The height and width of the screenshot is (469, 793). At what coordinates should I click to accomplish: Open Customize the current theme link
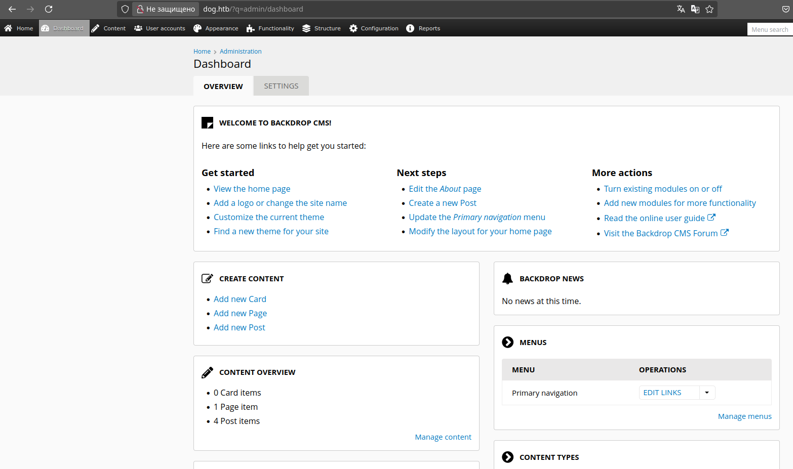point(269,217)
